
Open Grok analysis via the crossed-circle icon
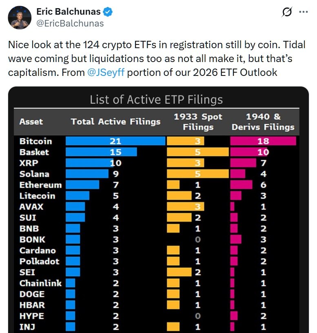pyautogui.click(x=288, y=13)
